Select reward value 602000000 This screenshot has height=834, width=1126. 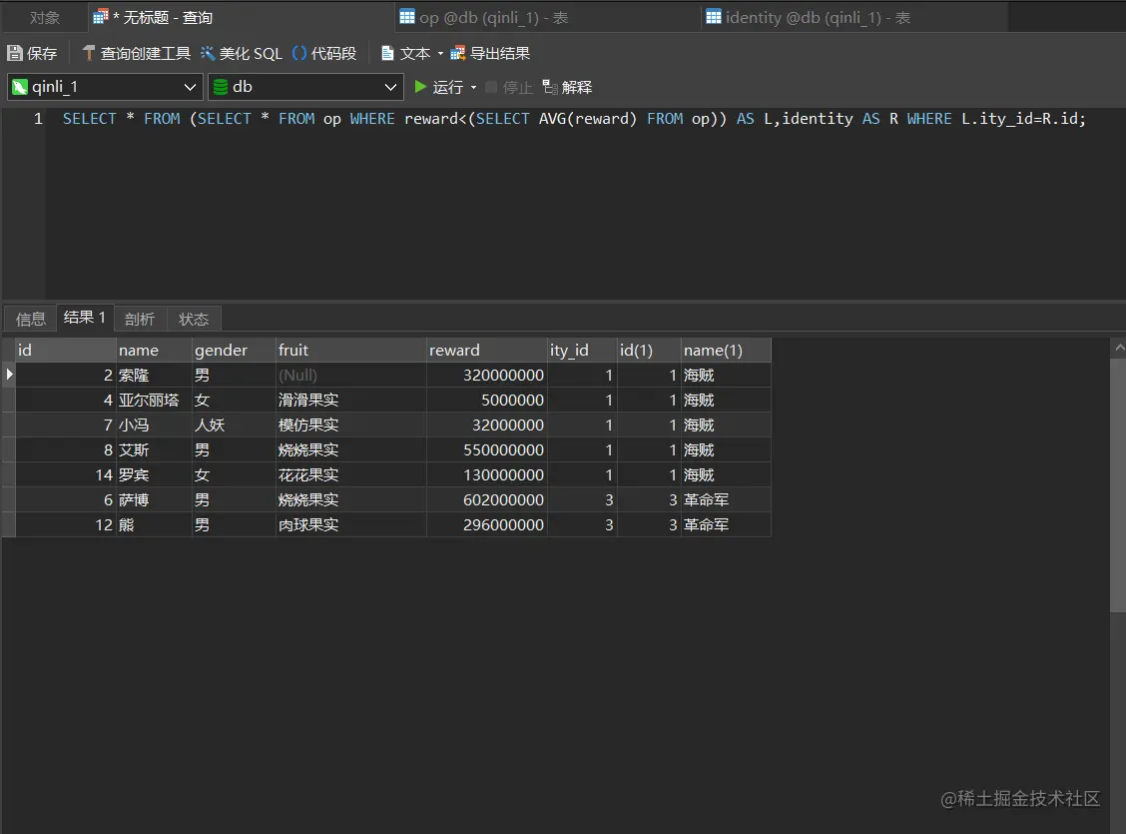[x=487, y=500]
